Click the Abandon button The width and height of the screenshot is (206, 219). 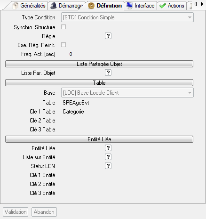(44, 212)
